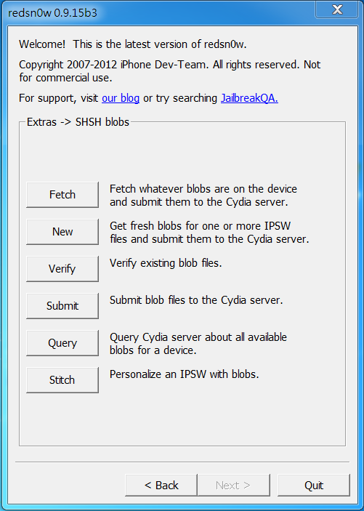Click the 'Extras -> SHSH blobs' group label
Viewport: 364px width, 511px height.
coord(78,122)
